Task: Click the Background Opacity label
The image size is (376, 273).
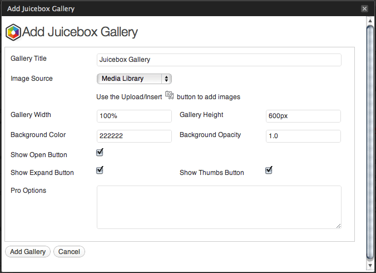Action: (210, 135)
